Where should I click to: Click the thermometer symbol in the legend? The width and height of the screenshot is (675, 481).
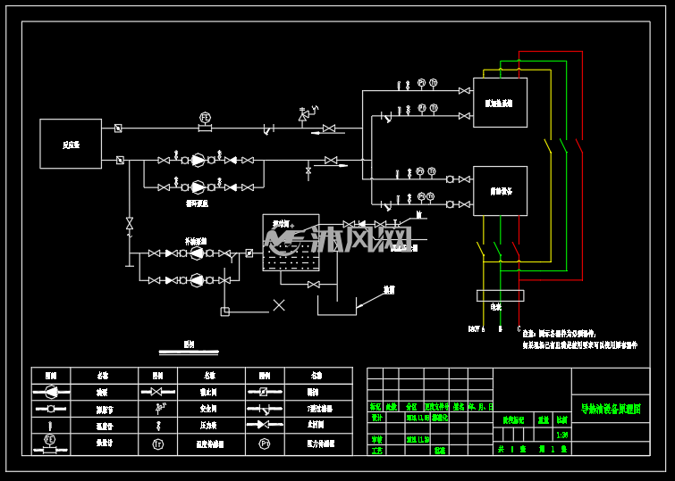point(50,426)
